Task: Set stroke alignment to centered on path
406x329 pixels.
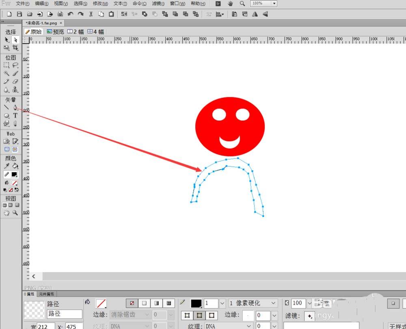Action: [x=199, y=316]
